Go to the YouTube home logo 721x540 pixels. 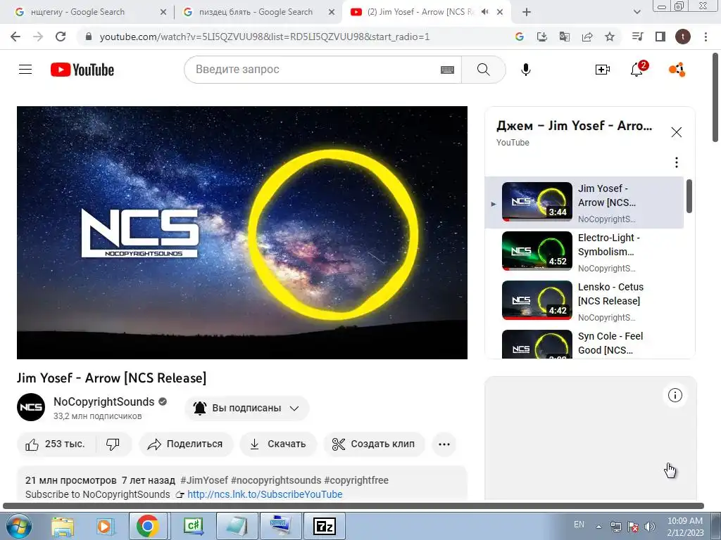(x=82, y=70)
